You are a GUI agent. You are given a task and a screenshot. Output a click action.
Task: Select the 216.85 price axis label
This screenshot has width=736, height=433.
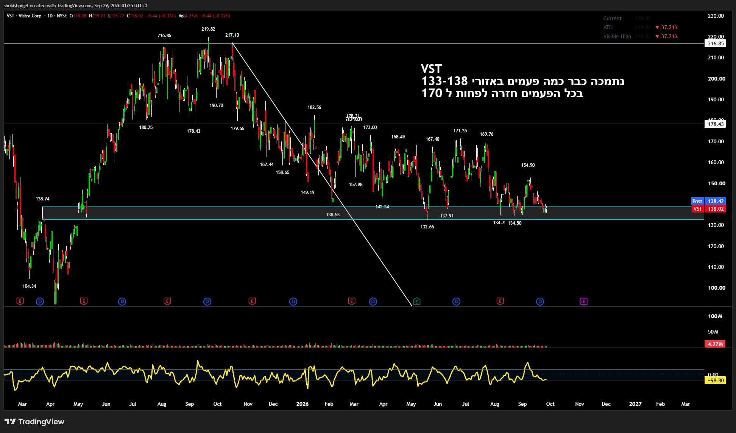point(715,43)
